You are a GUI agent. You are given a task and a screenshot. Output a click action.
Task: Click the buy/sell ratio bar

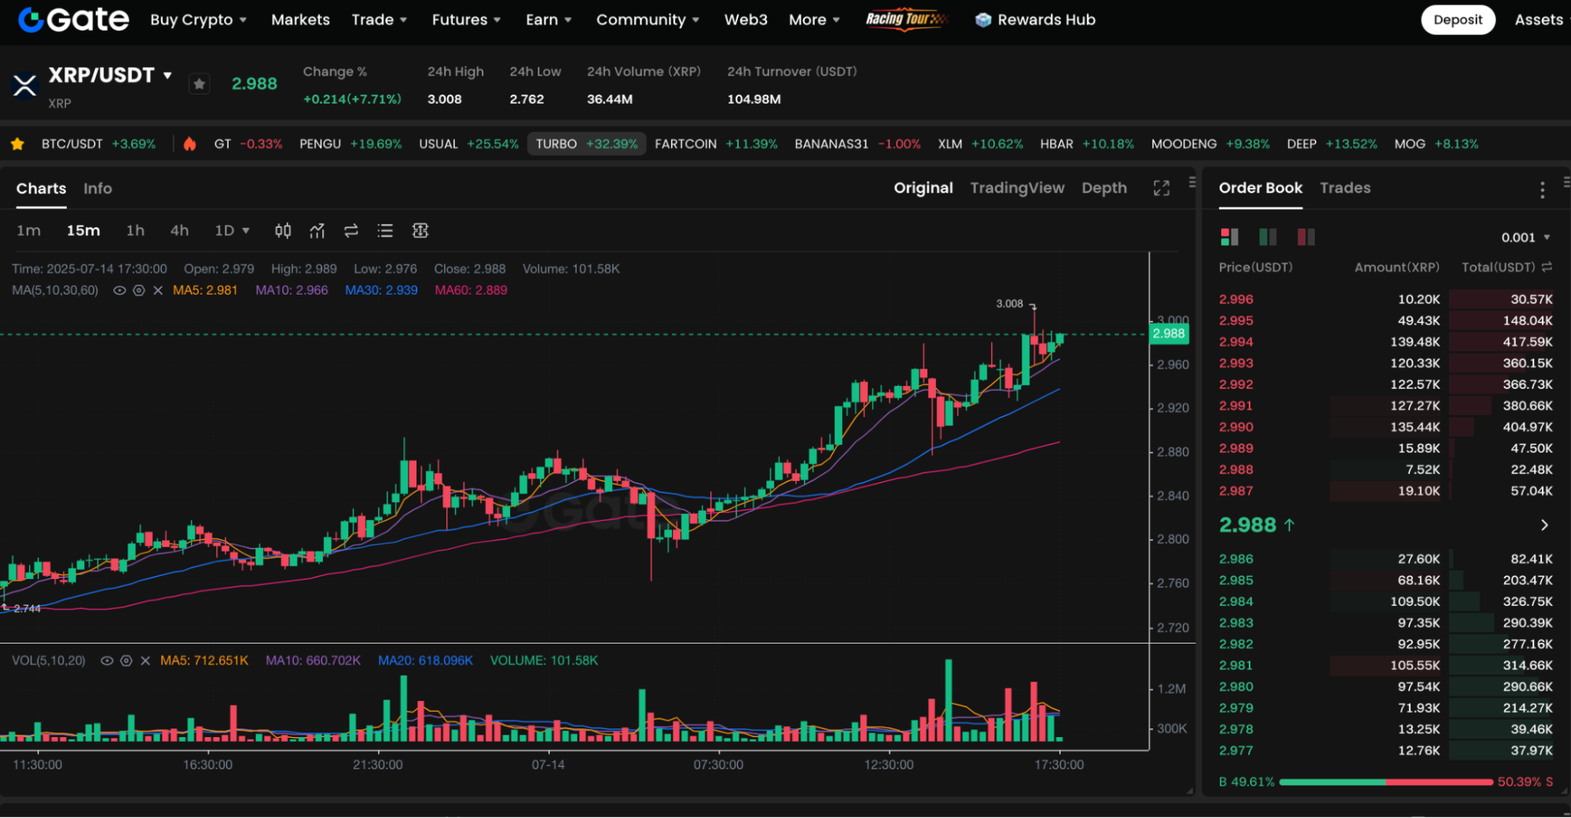(x=1386, y=782)
